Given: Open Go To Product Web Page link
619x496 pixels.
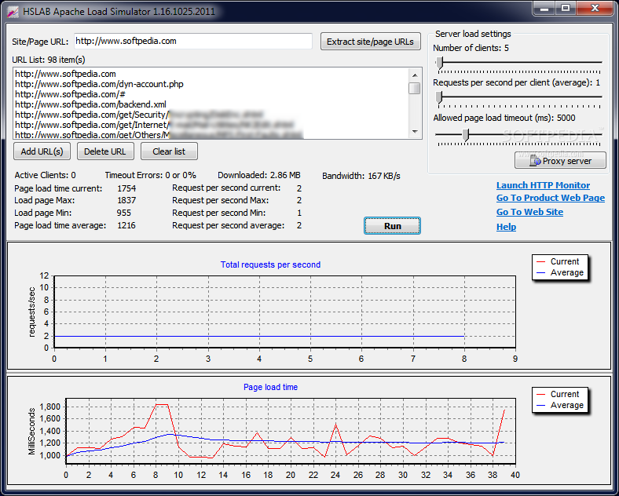Looking at the screenshot, I should pyautogui.click(x=551, y=198).
